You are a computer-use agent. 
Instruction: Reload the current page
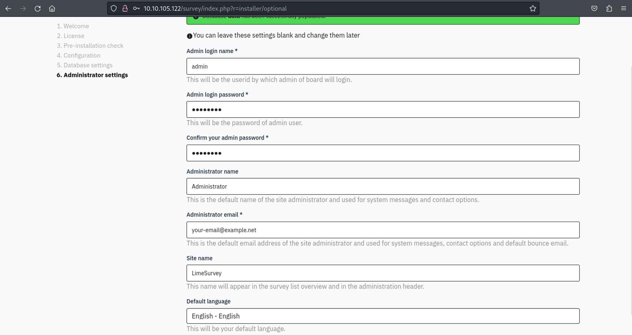coord(38,9)
